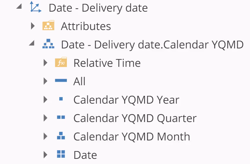This screenshot has width=250, height=164.
Task: Click the three-dot Month level icon
Action: [61, 136]
